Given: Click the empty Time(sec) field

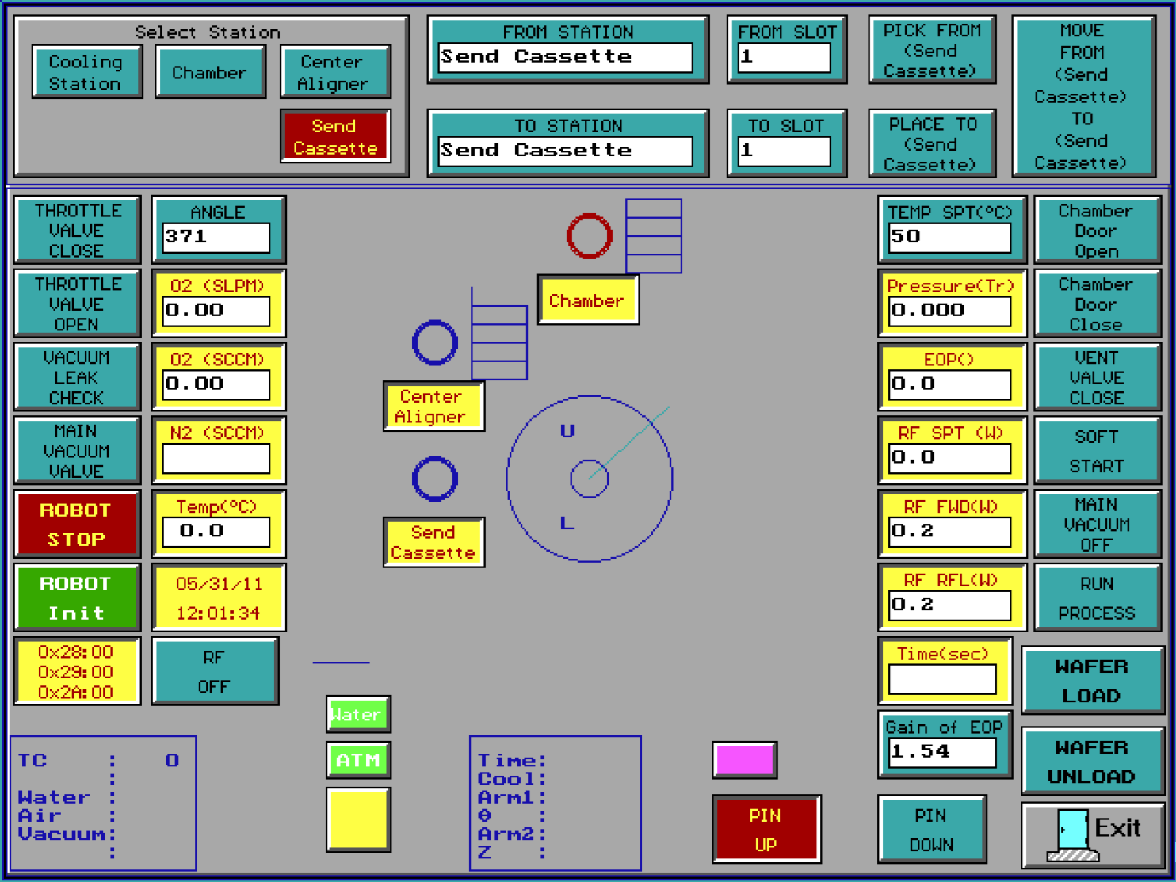Looking at the screenshot, I should click(942, 679).
